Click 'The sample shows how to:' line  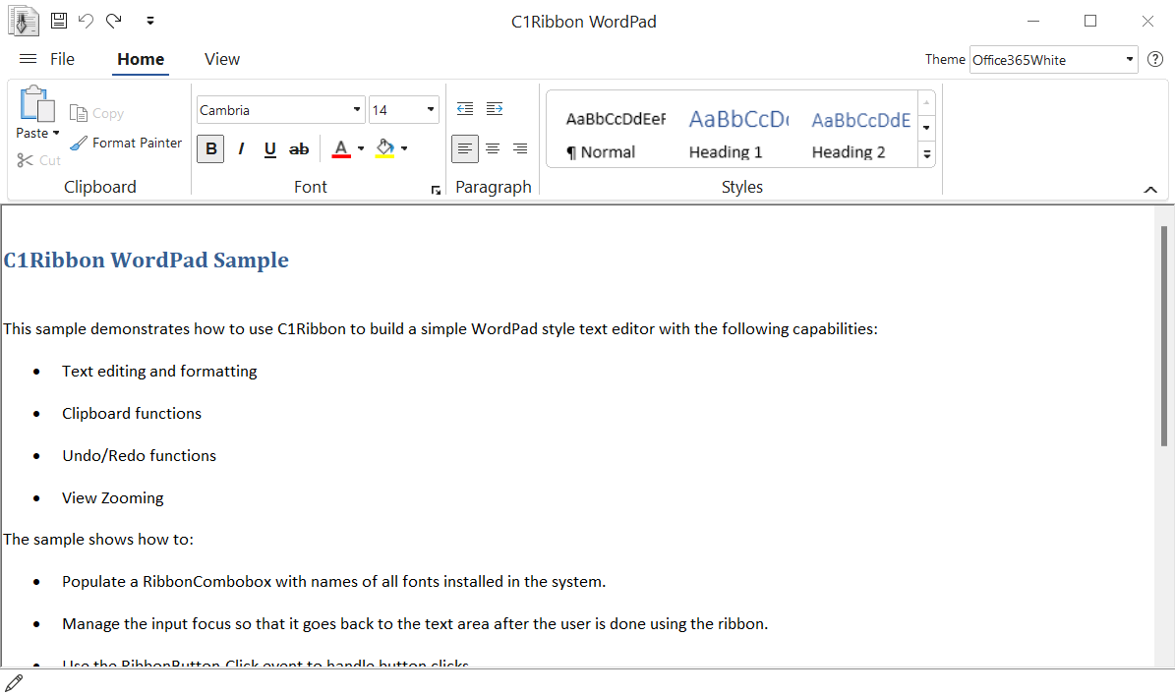coord(98,540)
